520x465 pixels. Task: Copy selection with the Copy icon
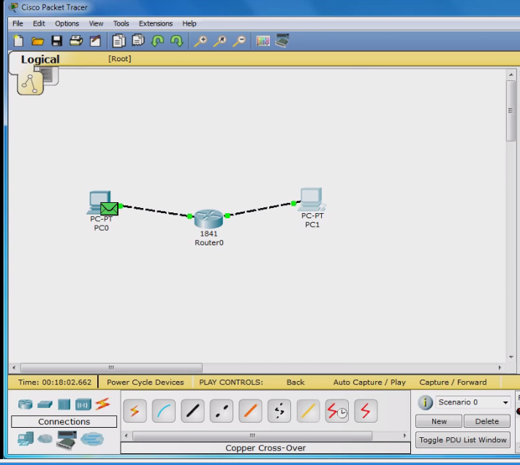[x=118, y=41]
